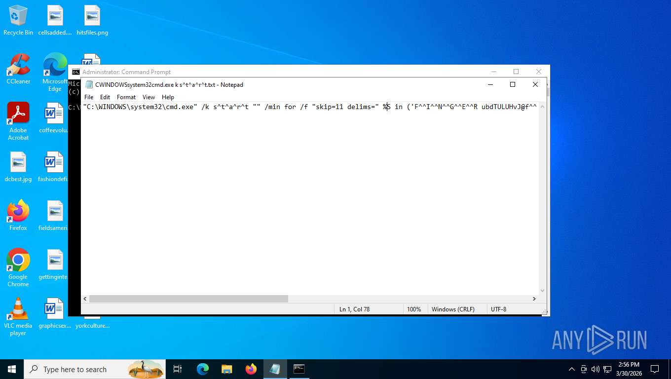Open the notification center icon
Viewport: 671px width, 379px height.
tap(655, 369)
